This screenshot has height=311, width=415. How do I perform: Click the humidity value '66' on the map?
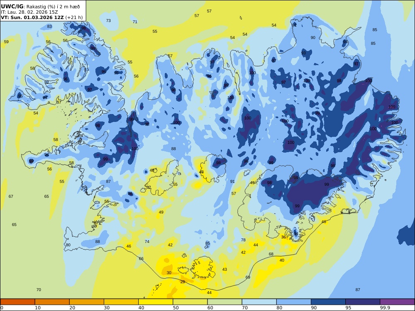click(141, 259)
